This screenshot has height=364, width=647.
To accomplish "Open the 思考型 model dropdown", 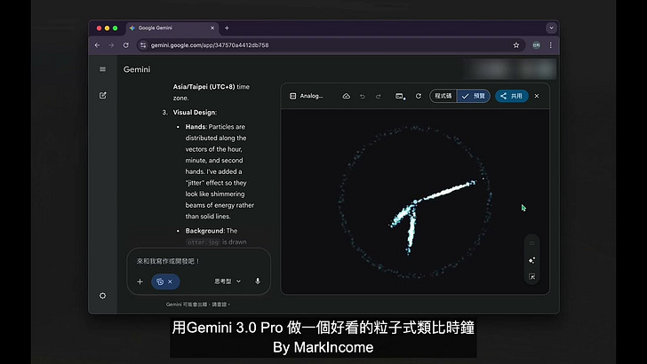I will tap(228, 281).
